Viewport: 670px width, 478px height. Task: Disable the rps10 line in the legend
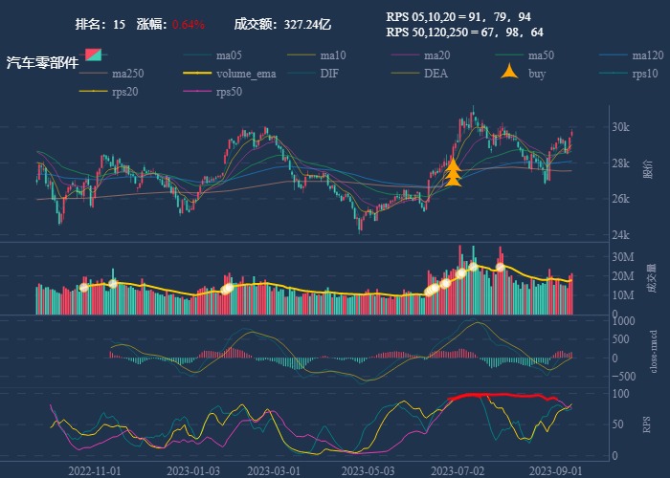pos(645,73)
